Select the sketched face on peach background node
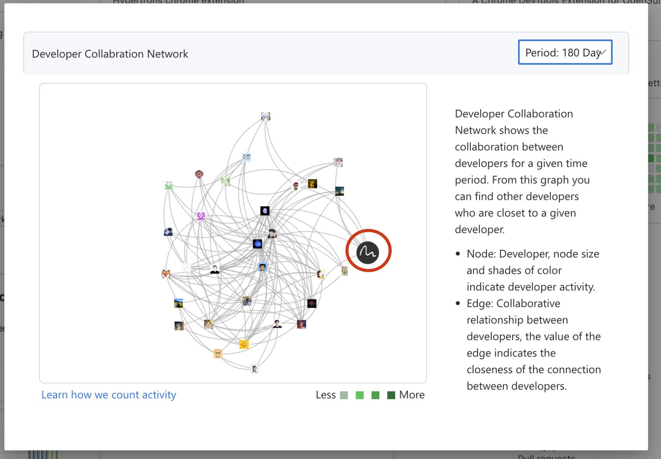 tap(218, 354)
